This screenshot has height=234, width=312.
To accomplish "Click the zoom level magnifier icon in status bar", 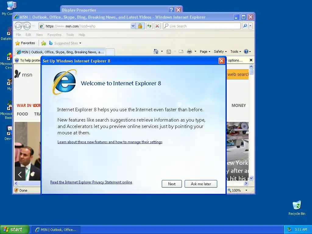I will click(229, 190).
